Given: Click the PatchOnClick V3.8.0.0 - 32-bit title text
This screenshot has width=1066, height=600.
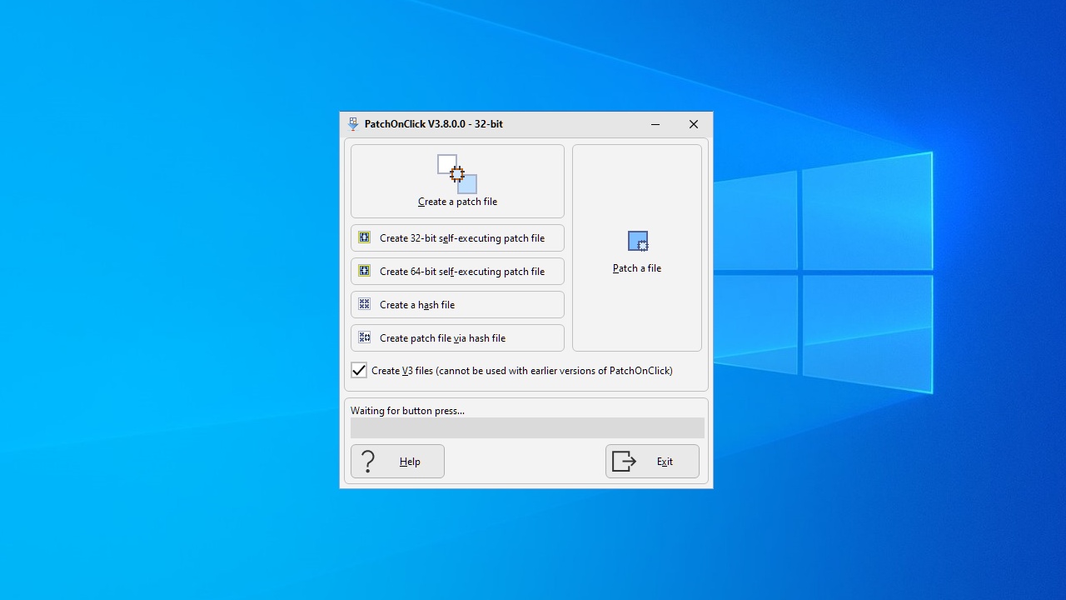Looking at the screenshot, I should (433, 124).
